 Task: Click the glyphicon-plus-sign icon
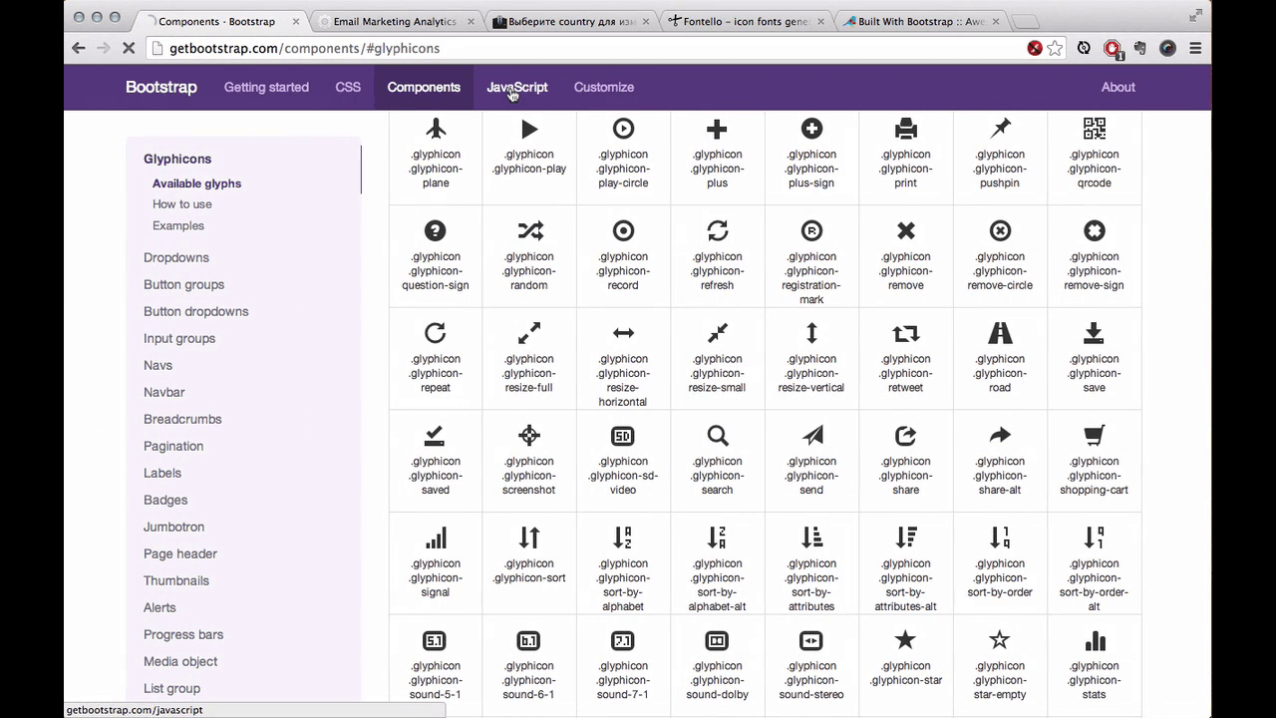click(x=811, y=129)
